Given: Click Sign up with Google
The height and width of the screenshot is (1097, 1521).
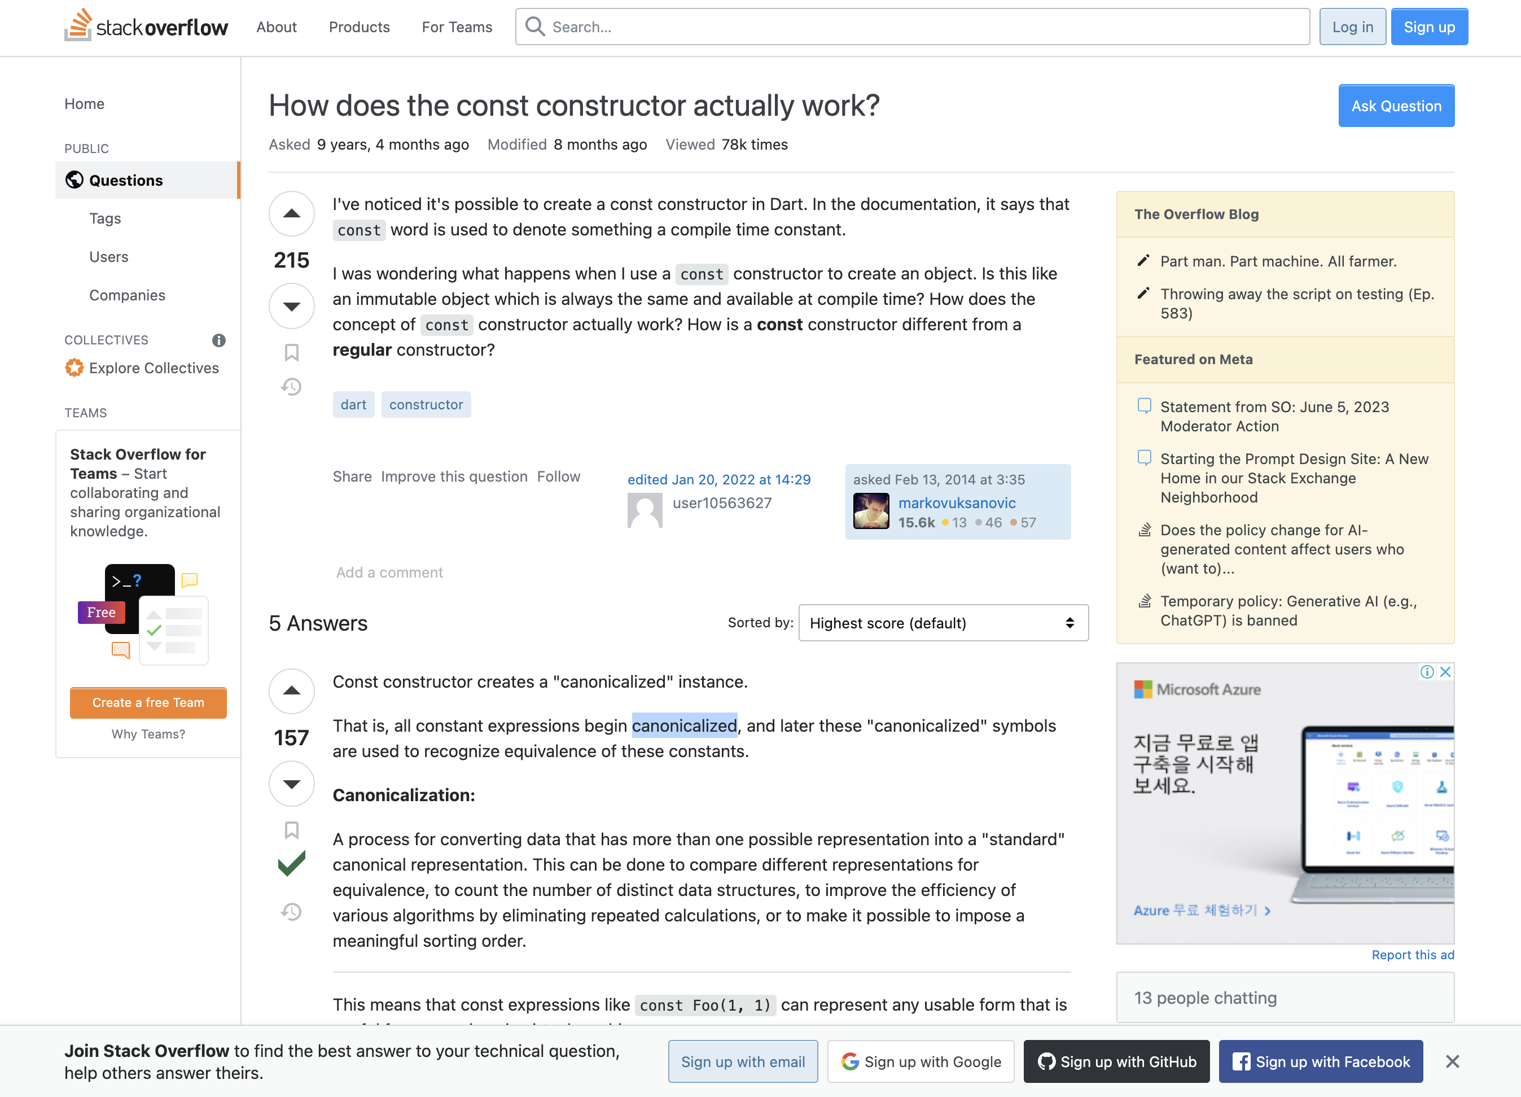Looking at the screenshot, I should pos(921,1061).
